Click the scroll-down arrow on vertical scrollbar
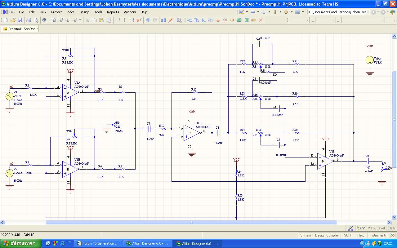The image size is (397, 248). coord(395,217)
